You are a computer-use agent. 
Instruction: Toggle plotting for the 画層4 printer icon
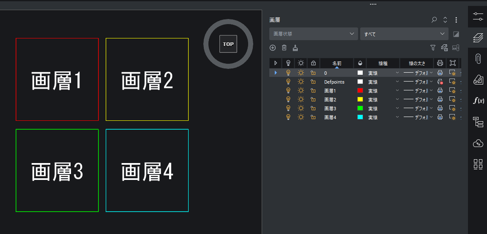tap(440, 117)
